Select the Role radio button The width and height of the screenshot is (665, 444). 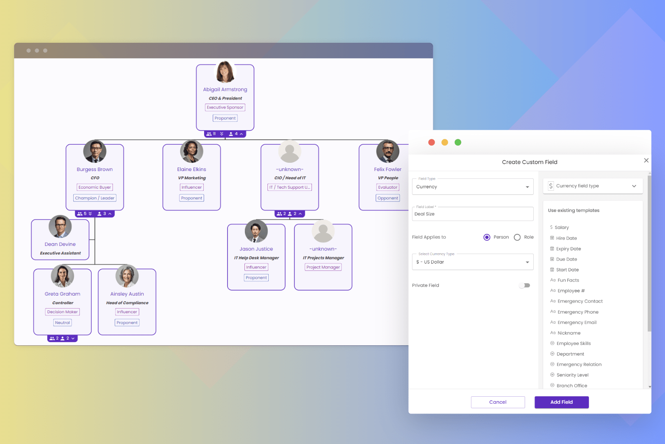tap(517, 237)
